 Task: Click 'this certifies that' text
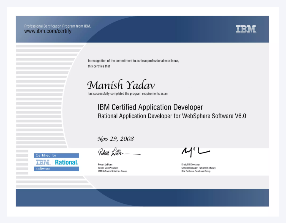click(x=99, y=66)
